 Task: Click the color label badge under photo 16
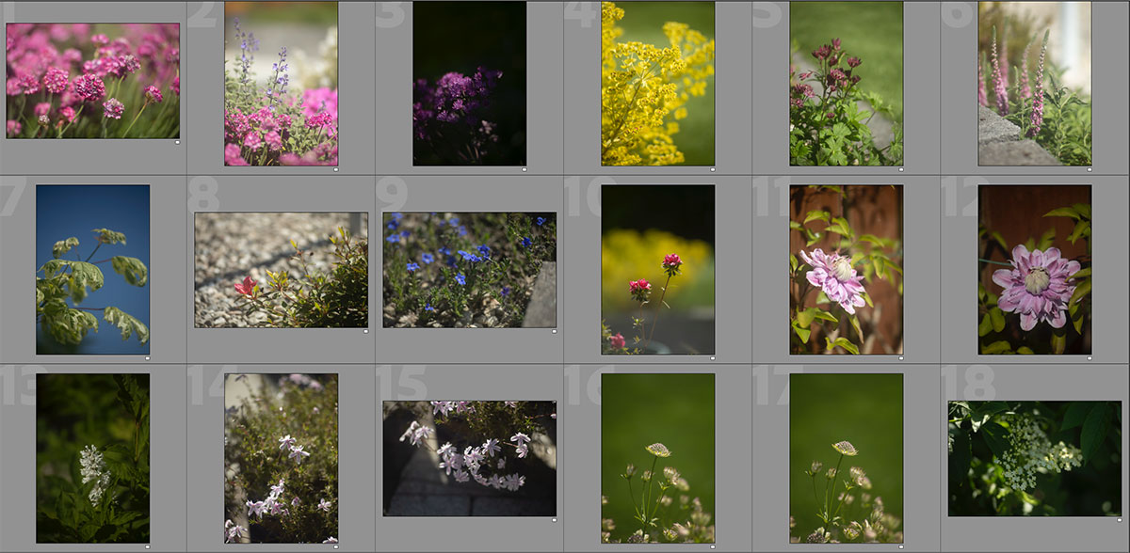point(712,546)
